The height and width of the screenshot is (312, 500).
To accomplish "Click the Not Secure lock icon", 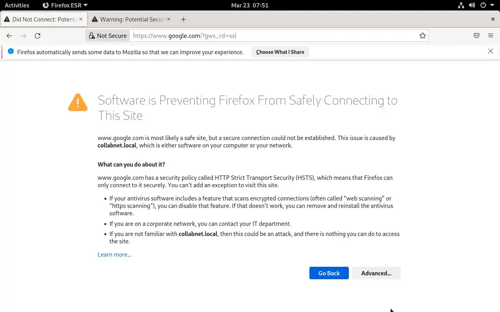I will 92,36.
